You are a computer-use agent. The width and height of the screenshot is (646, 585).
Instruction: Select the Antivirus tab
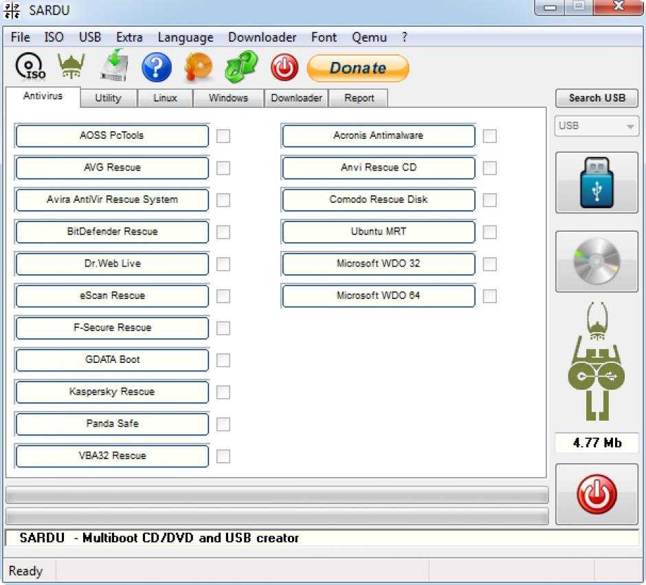(x=43, y=96)
